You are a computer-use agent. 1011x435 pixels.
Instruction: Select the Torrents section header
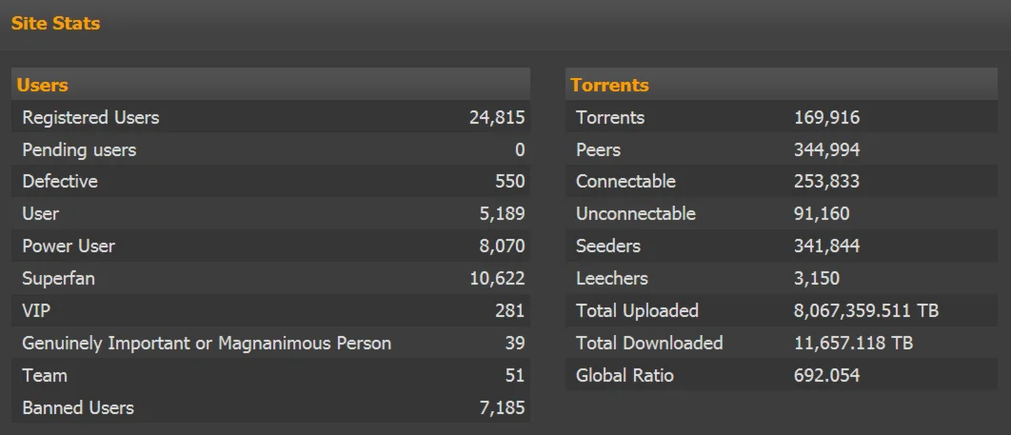coord(609,85)
